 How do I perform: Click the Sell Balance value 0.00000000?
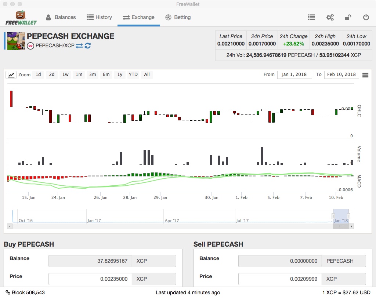coord(304,261)
